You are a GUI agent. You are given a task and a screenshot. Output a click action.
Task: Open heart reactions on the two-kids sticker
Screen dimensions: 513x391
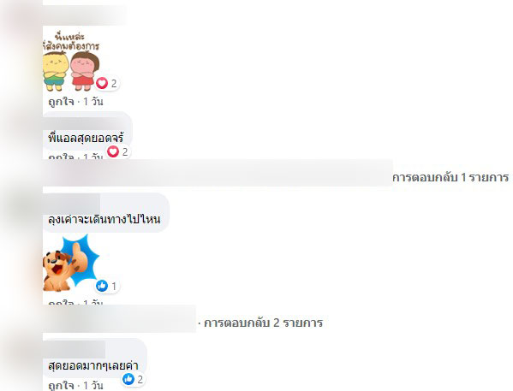(107, 83)
